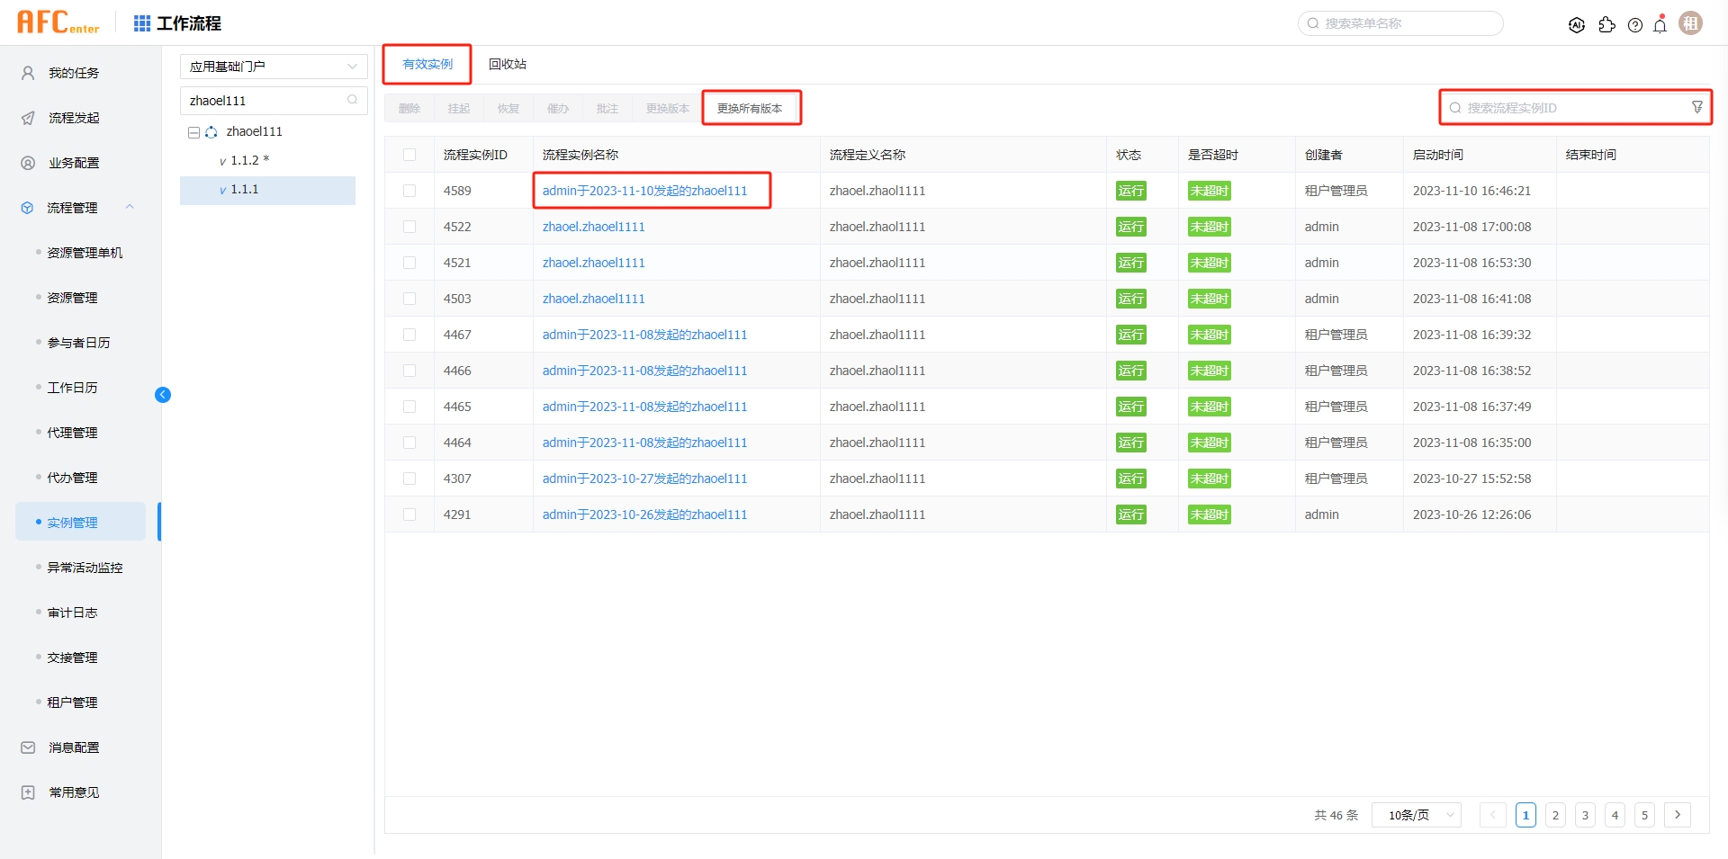
Task: Collapse the sidebar with the blue chevron
Action: (x=163, y=395)
